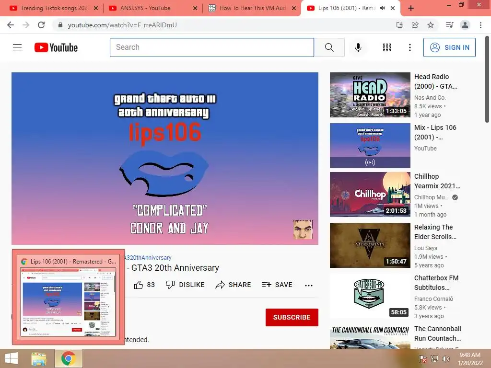The image size is (491, 368).
Task: Go back with the browser back arrow
Action: 11,25
